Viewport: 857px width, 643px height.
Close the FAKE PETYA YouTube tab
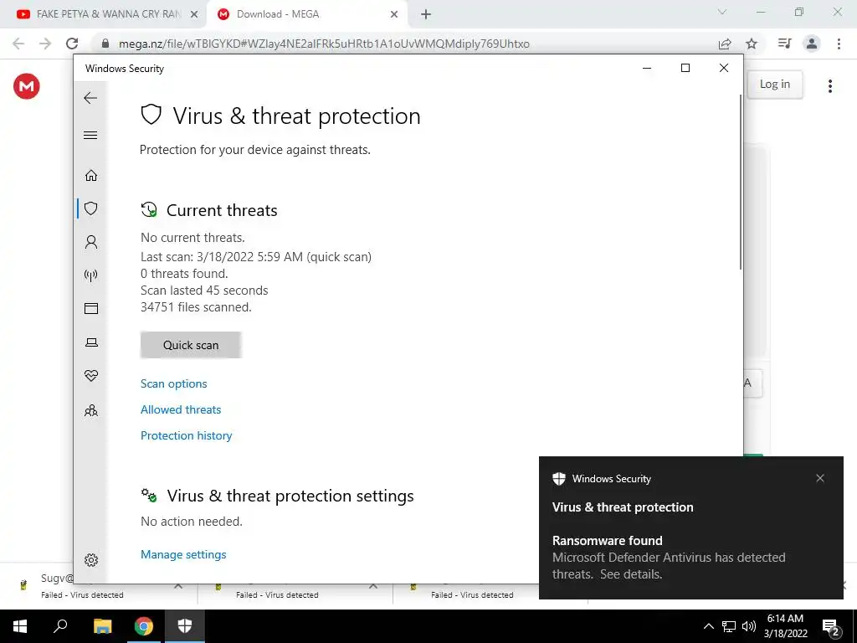click(194, 15)
